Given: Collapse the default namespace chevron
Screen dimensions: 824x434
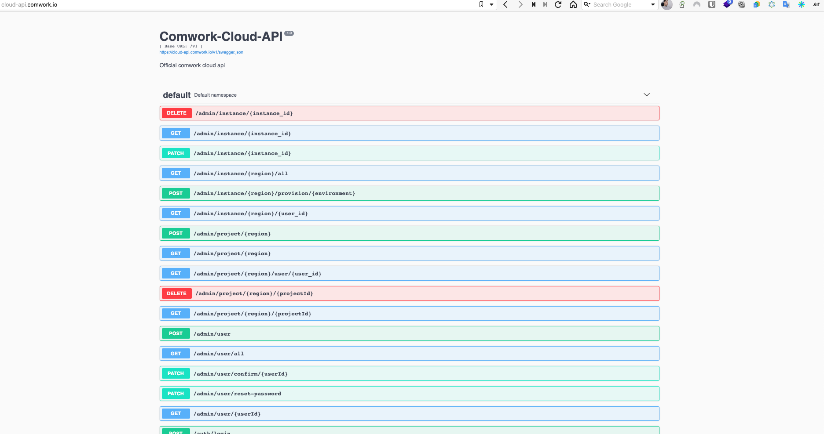Looking at the screenshot, I should (x=647, y=95).
